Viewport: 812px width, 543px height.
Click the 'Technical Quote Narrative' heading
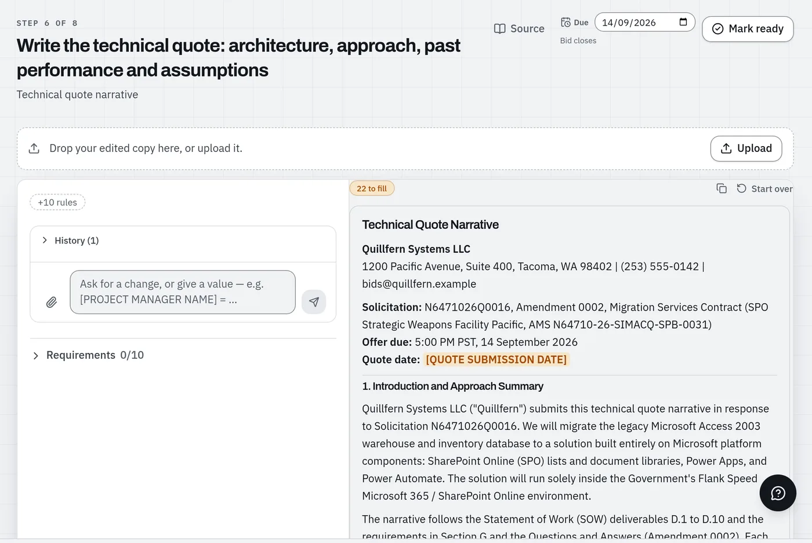click(430, 225)
